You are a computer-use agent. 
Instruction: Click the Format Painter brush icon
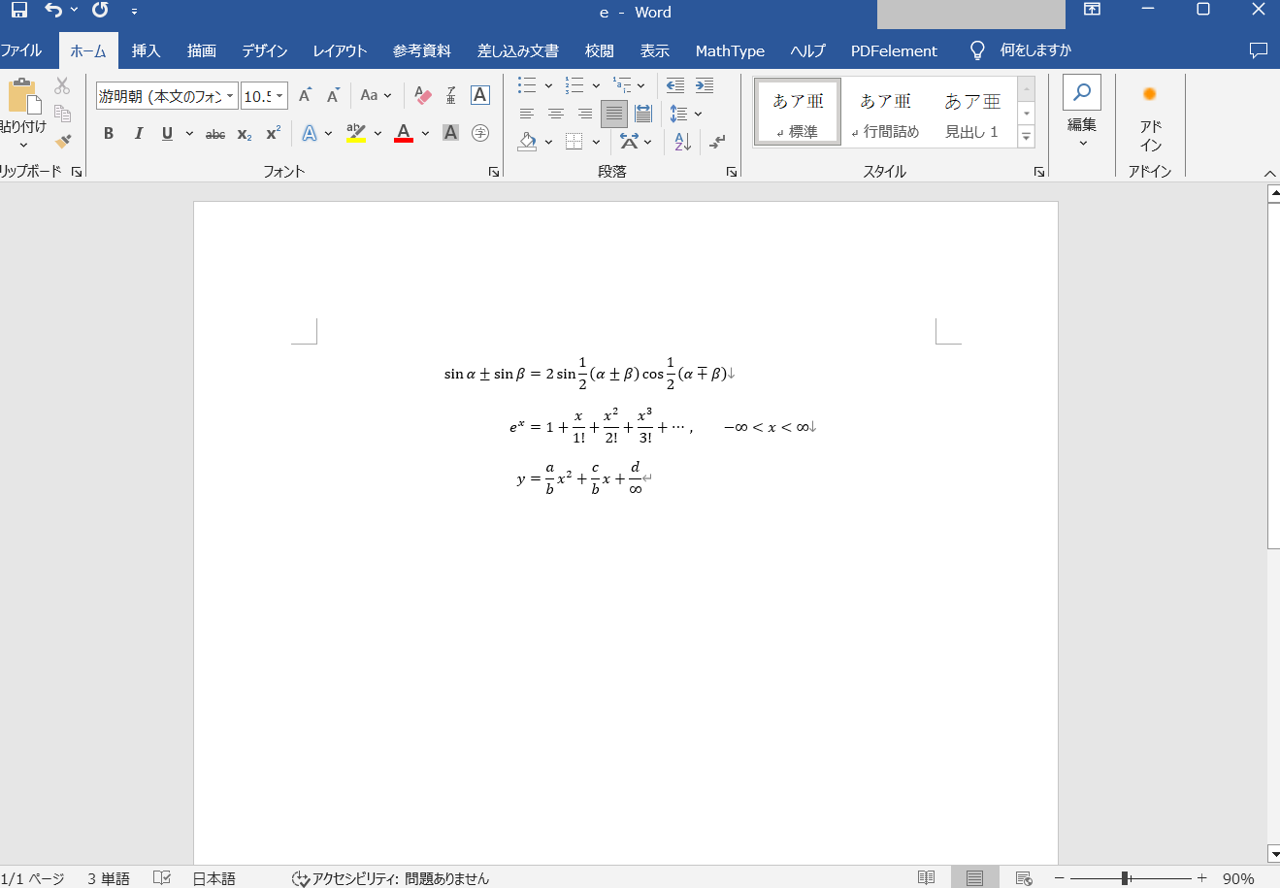[x=63, y=141]
